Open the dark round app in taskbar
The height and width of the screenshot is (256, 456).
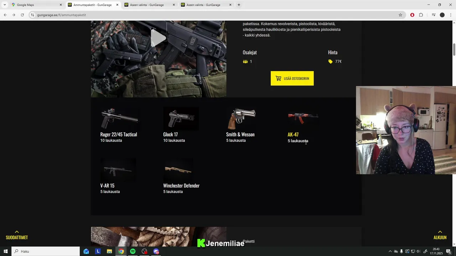144,251
